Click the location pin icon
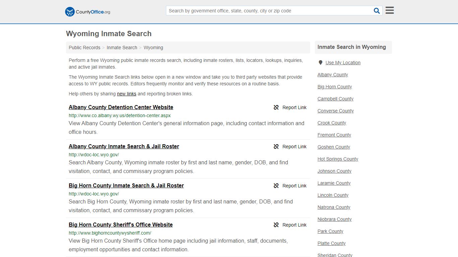The width and height of the screenshot is (458, 257). 321,63
